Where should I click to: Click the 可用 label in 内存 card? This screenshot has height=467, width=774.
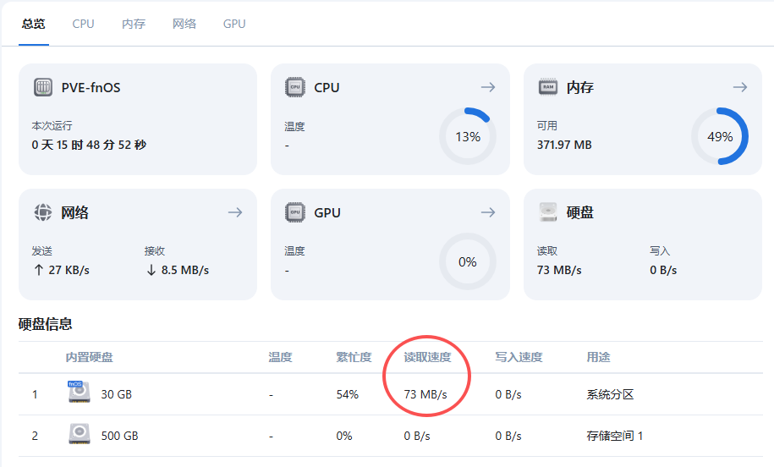[547, 126]
